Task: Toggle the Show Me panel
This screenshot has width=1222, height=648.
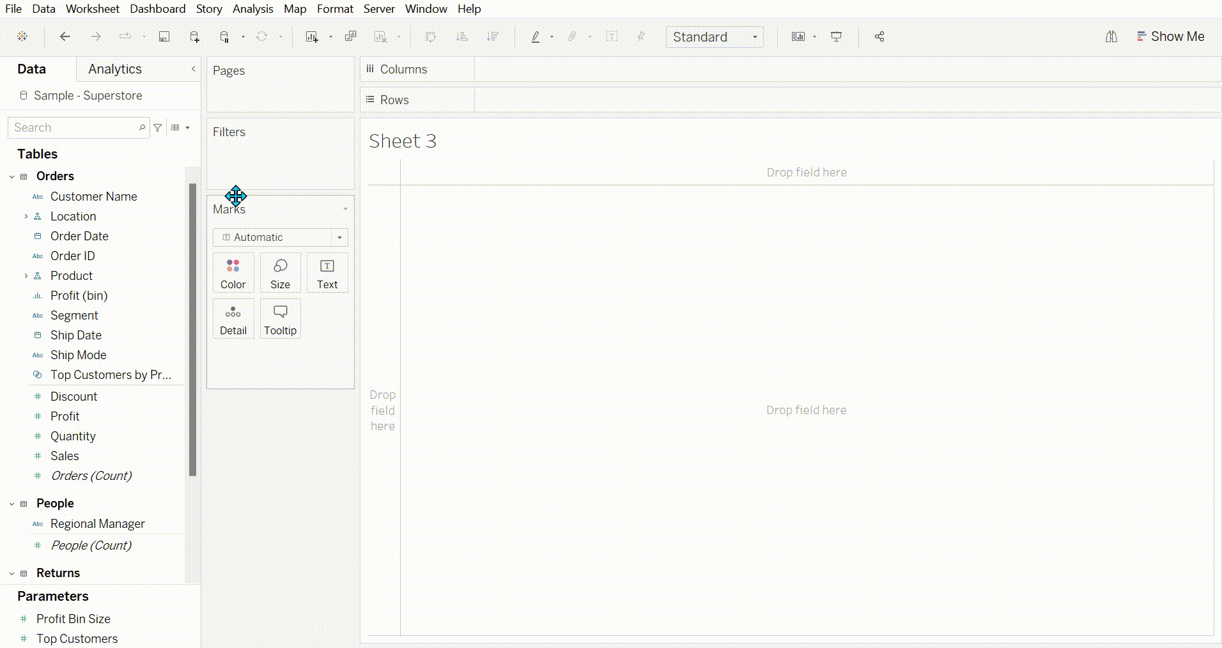Action: [1170, 37]
